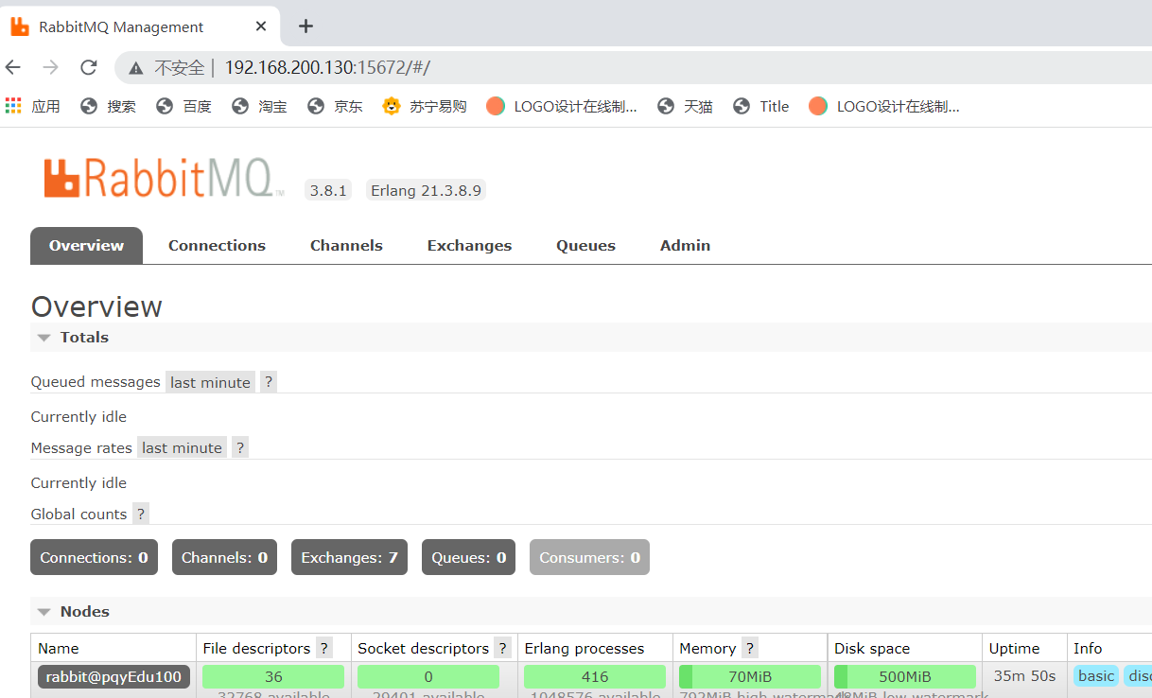This screenshot has height=698, width=1152.
Task: Open the 苏宁易购 bookmark
Action: pos(425,106)
